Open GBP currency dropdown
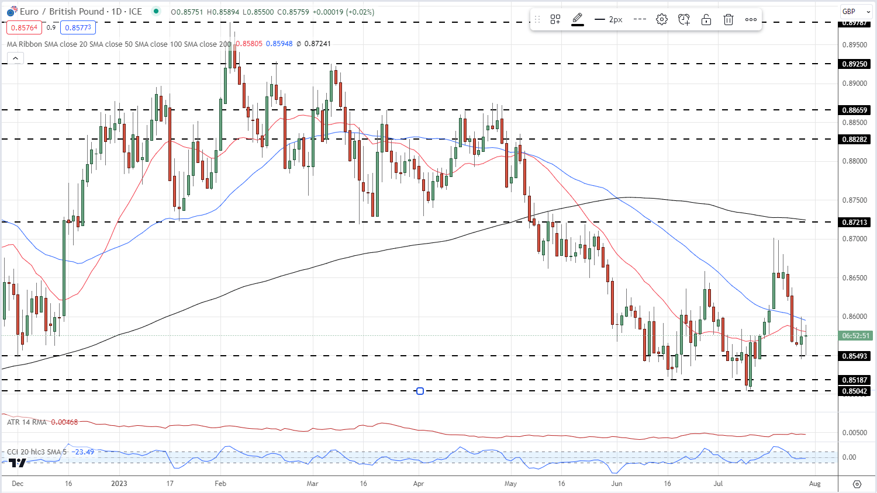The width and height of the screenshot is (877, 493). [857, 11]
